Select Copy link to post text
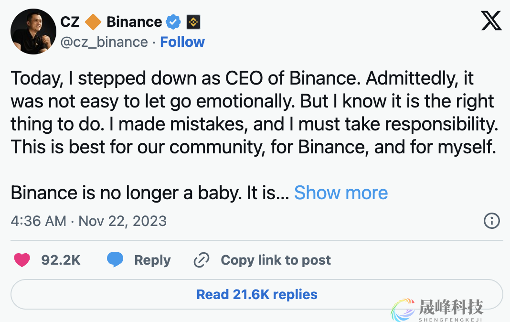510x322 pixels. 276,260
